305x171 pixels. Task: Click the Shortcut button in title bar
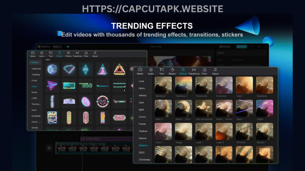[225, 47]
